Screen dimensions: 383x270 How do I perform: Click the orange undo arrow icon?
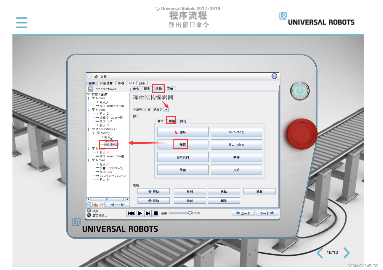[x=95, y=205]
